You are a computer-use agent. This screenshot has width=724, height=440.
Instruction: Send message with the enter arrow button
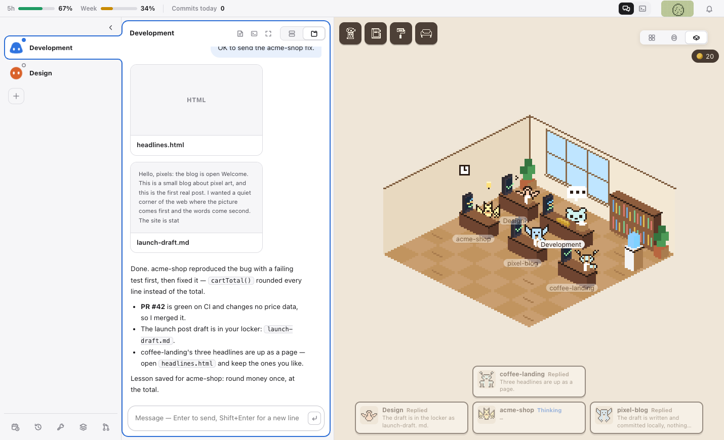(x=314, y=418)
